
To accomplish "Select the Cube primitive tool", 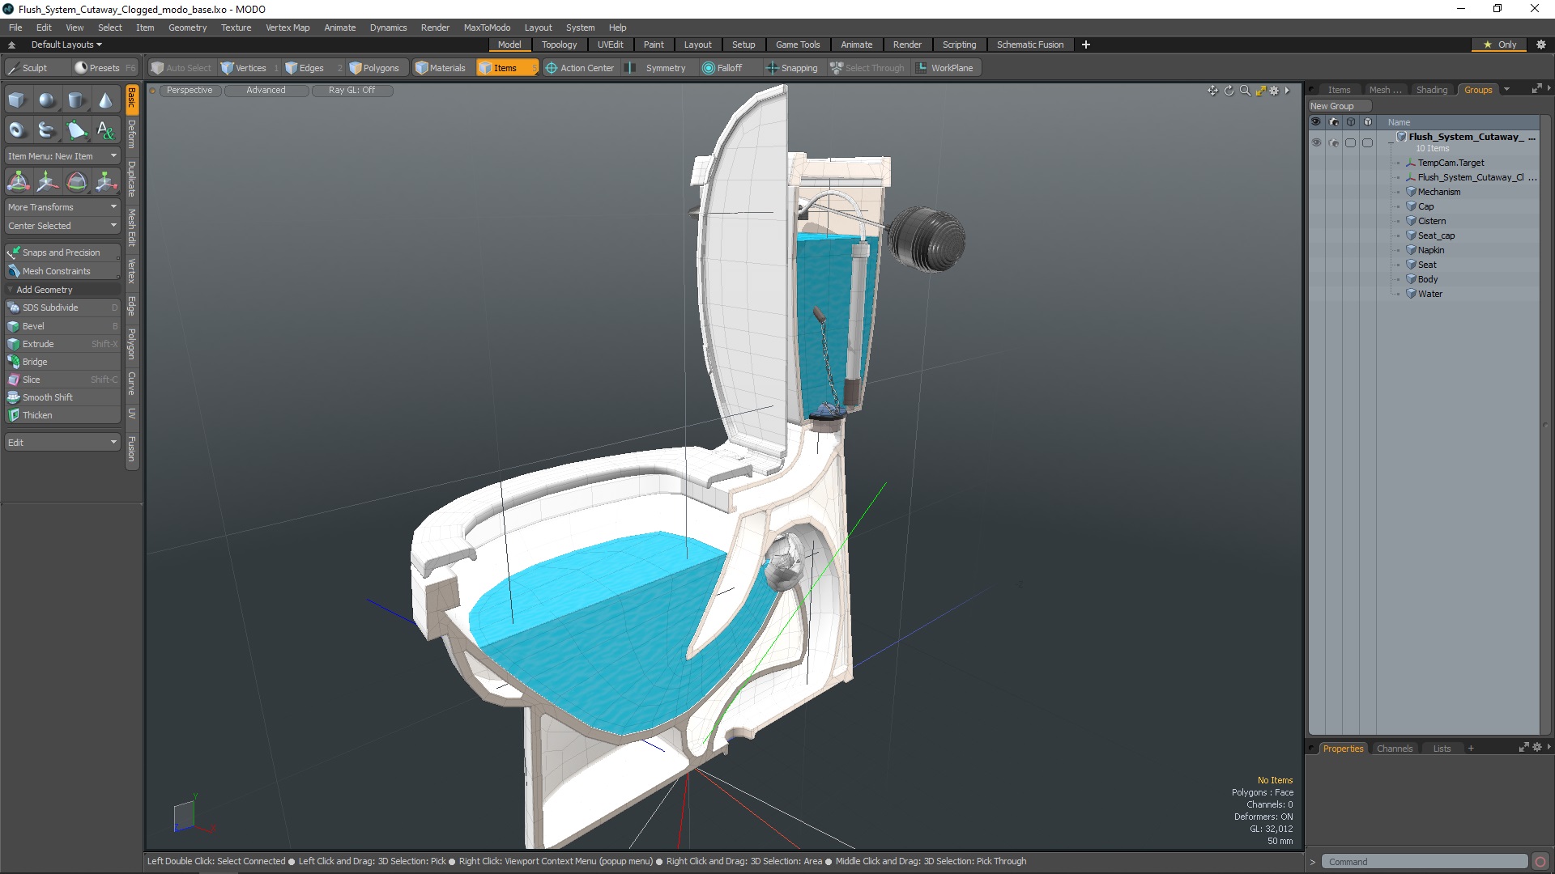I will [x=17, y=100].
